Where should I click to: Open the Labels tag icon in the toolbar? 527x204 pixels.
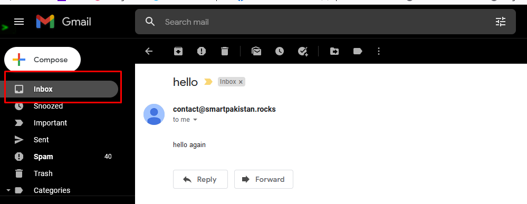(x=358, y=51)
